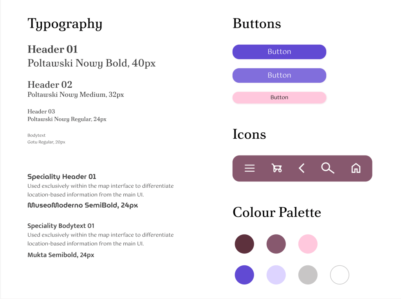Select the white outlined colour swatch
401x299 pixels.
[x=340, y=275]
